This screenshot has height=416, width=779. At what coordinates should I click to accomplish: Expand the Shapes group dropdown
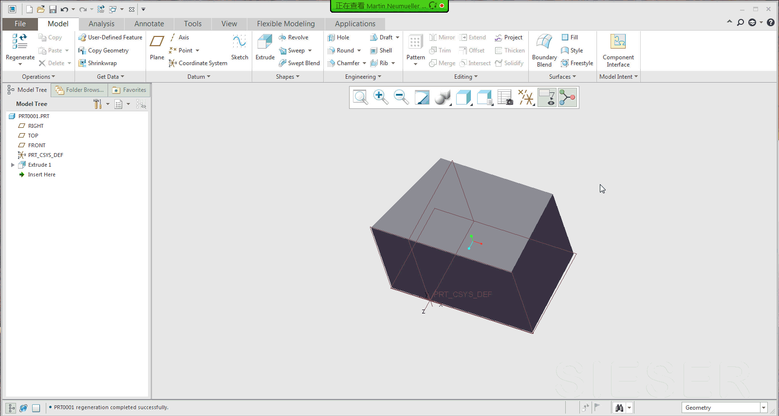pos(287,77)
